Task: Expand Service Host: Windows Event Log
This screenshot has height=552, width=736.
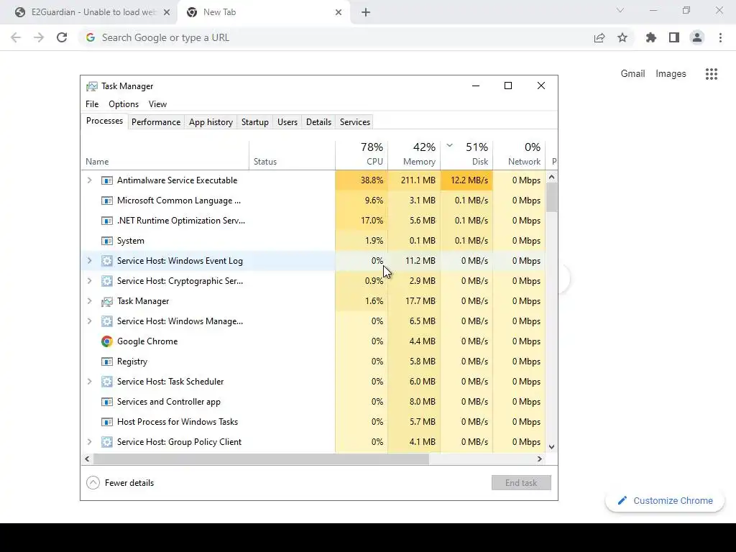Action: click(90, 261)
